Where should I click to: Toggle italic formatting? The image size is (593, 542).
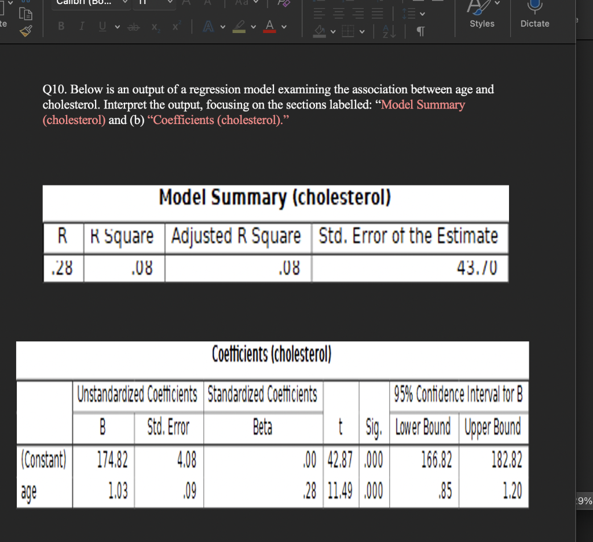[x=82, y=27]
